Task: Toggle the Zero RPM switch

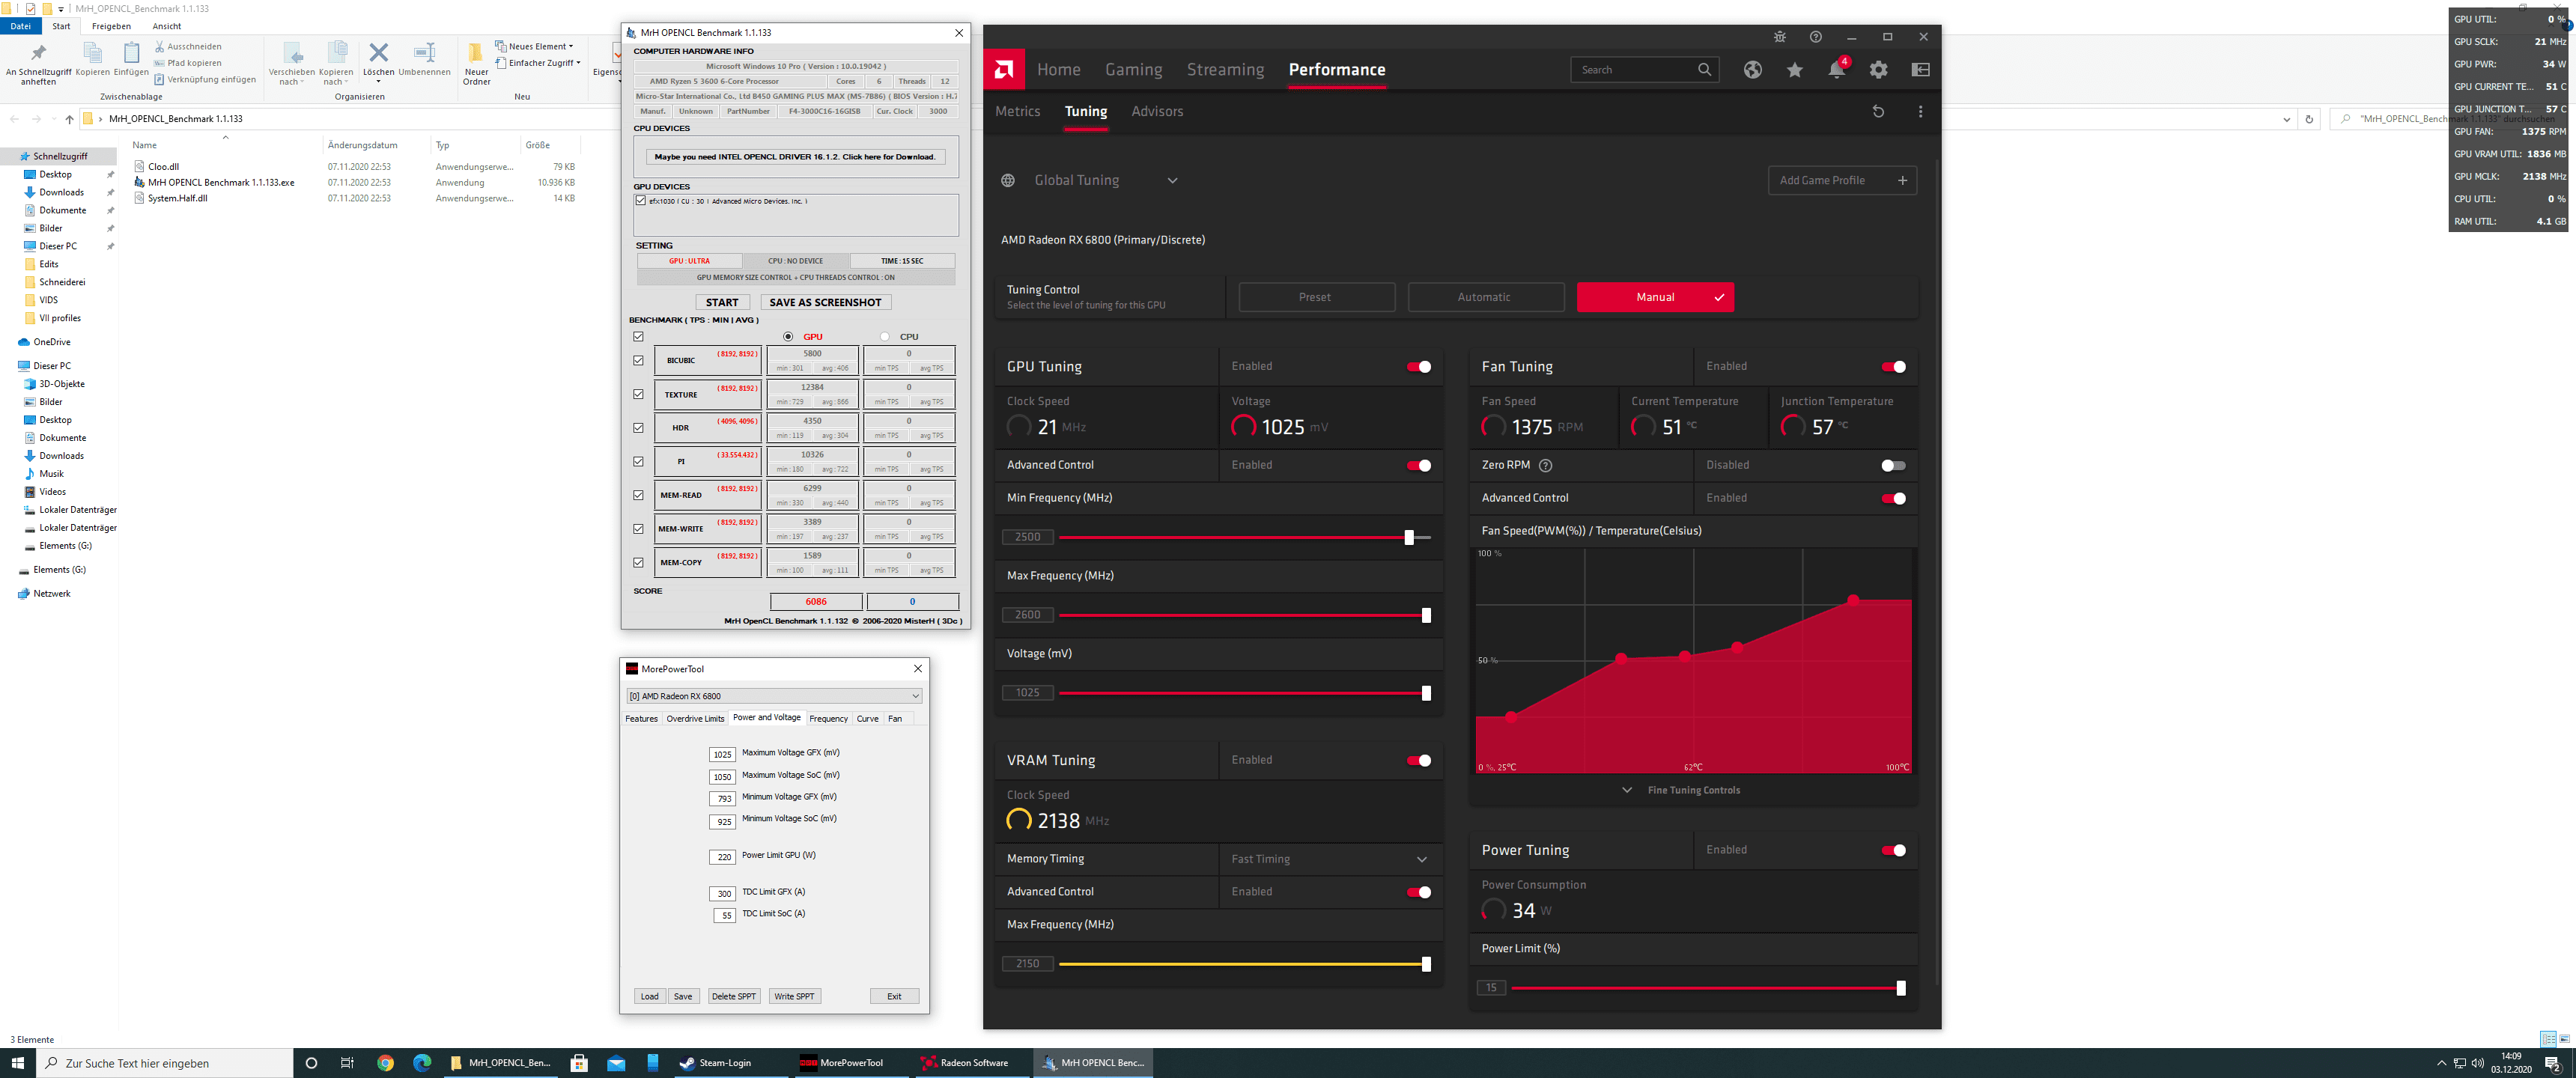Action: (1893, 465)
